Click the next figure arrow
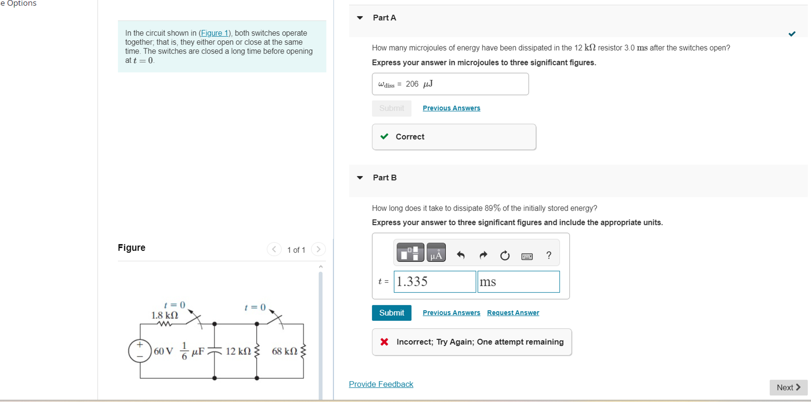 coord(318,249)
